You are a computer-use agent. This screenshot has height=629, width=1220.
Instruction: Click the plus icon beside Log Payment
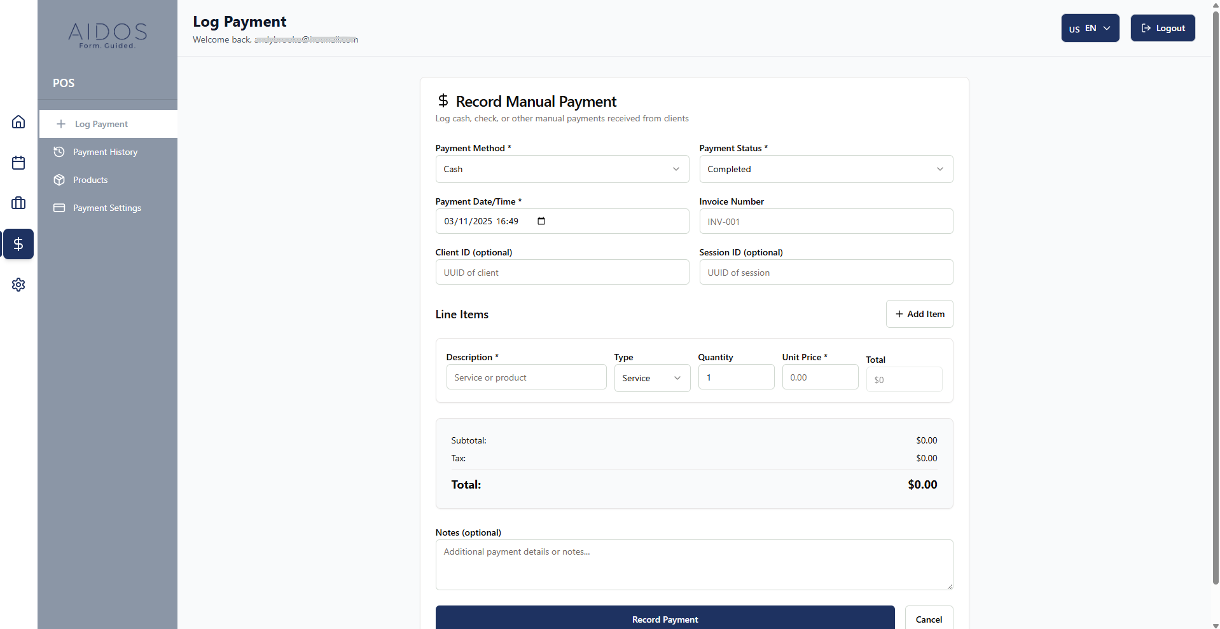(61, 124)
